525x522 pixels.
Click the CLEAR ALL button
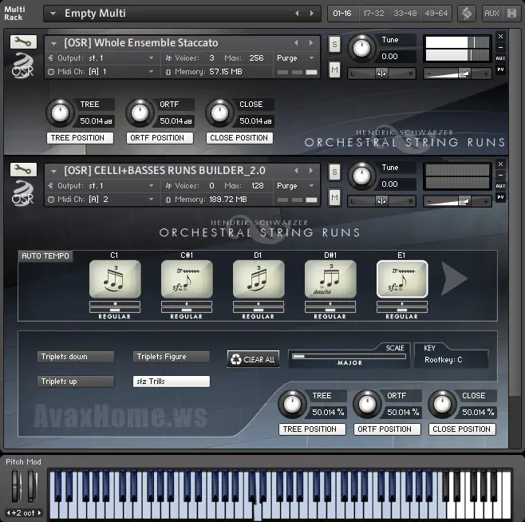(x=253, y=359)
